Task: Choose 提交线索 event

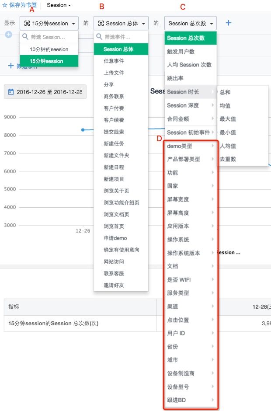Action: (x=121, y=132)
